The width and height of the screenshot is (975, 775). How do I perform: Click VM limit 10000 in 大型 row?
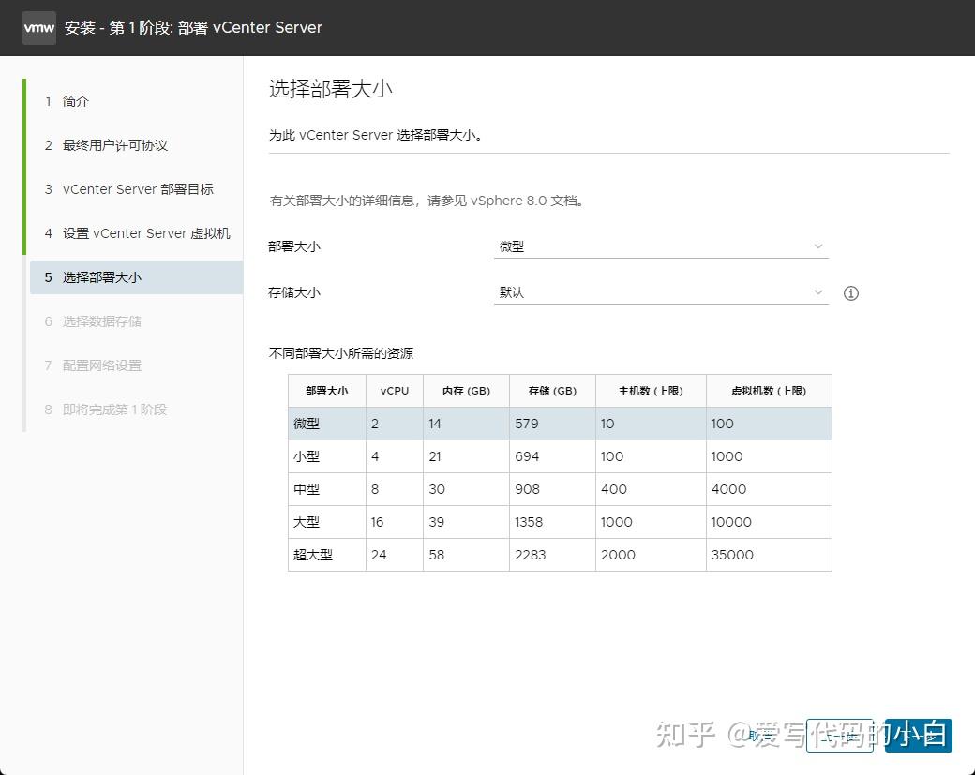731,523
